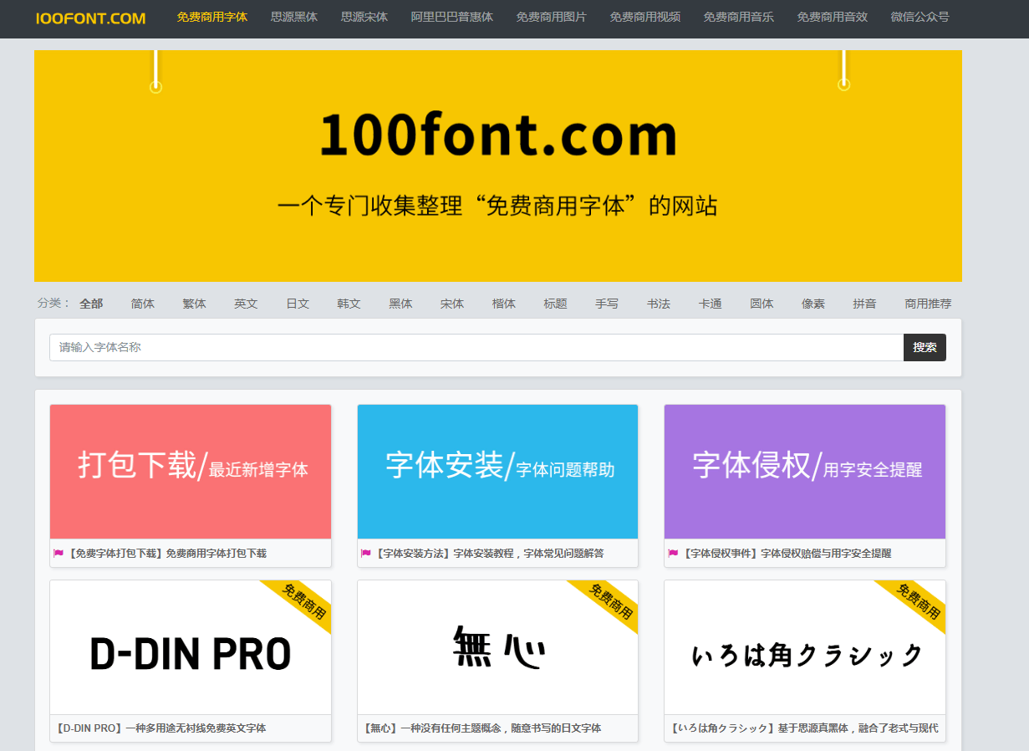Select the 日文 category filter

pos(298,304)
